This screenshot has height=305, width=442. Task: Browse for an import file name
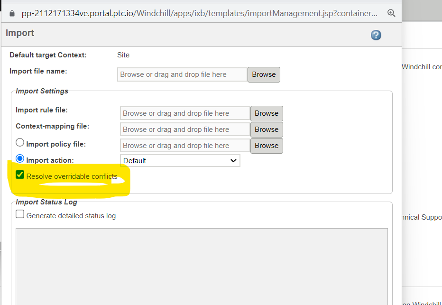[264, 74]
